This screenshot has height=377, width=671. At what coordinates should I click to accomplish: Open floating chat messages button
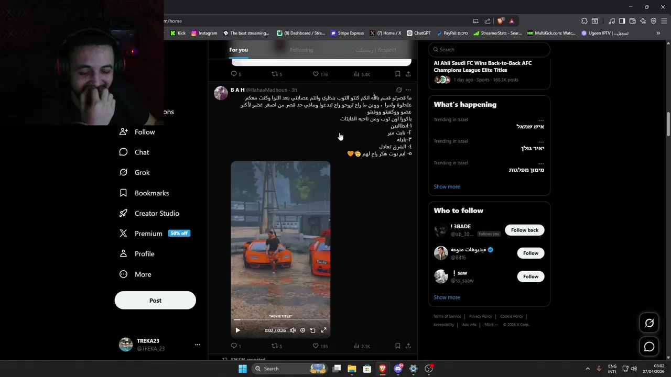coord(649,347)
